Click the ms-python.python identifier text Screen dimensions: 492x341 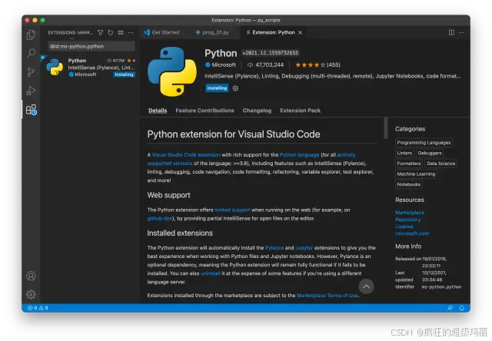441,286
